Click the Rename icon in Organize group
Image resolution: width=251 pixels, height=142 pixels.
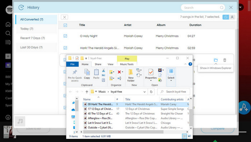point(119,78)
